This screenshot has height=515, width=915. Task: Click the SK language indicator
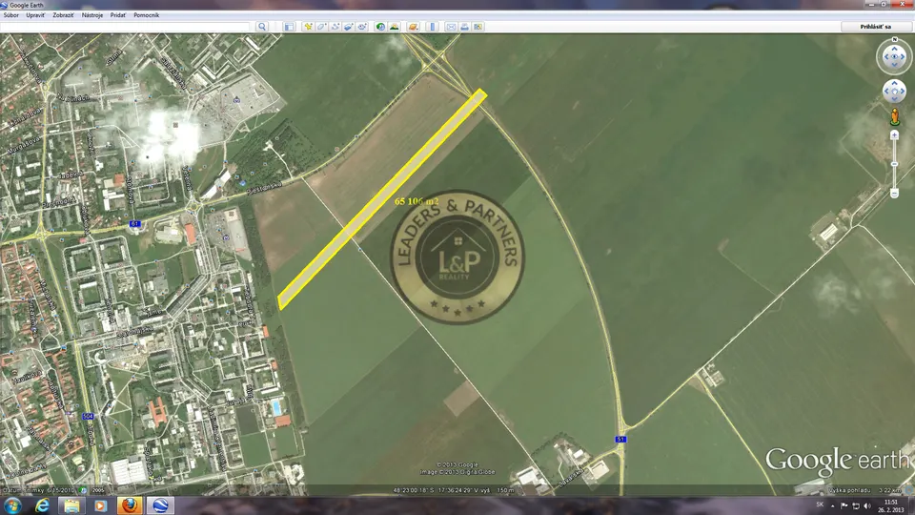820,505
